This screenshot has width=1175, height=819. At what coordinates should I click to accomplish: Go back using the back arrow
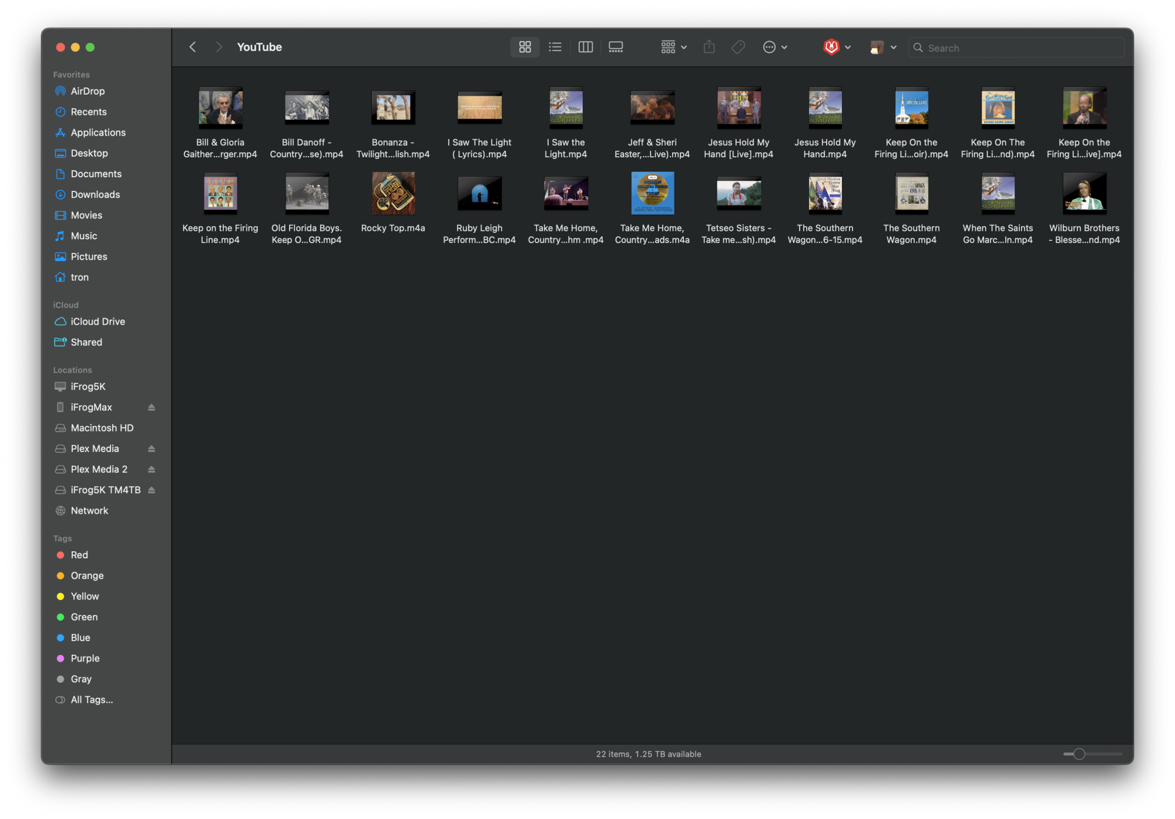[x=193, y=47]
